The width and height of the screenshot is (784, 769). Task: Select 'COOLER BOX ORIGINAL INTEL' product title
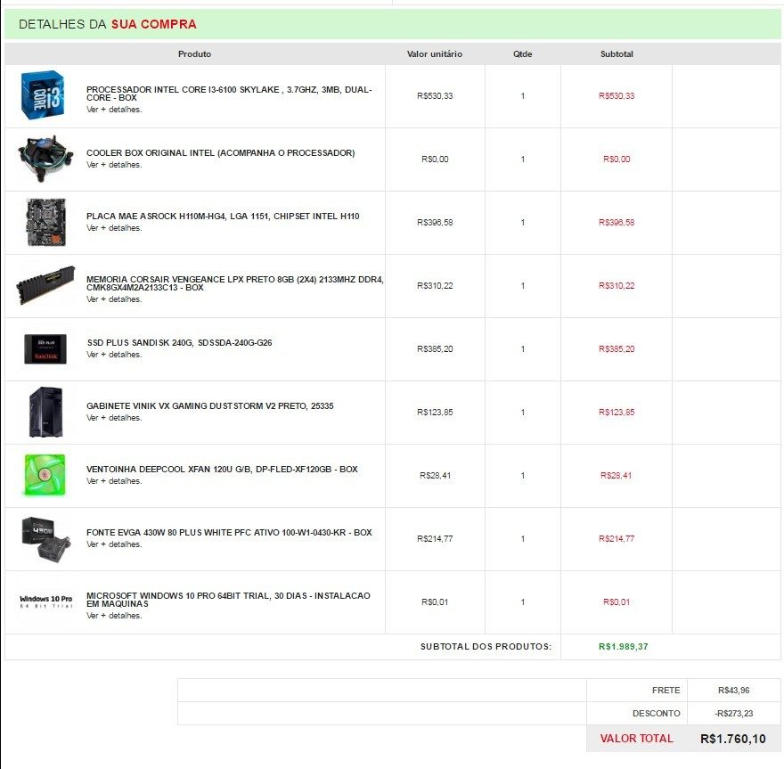click(221, 153)
